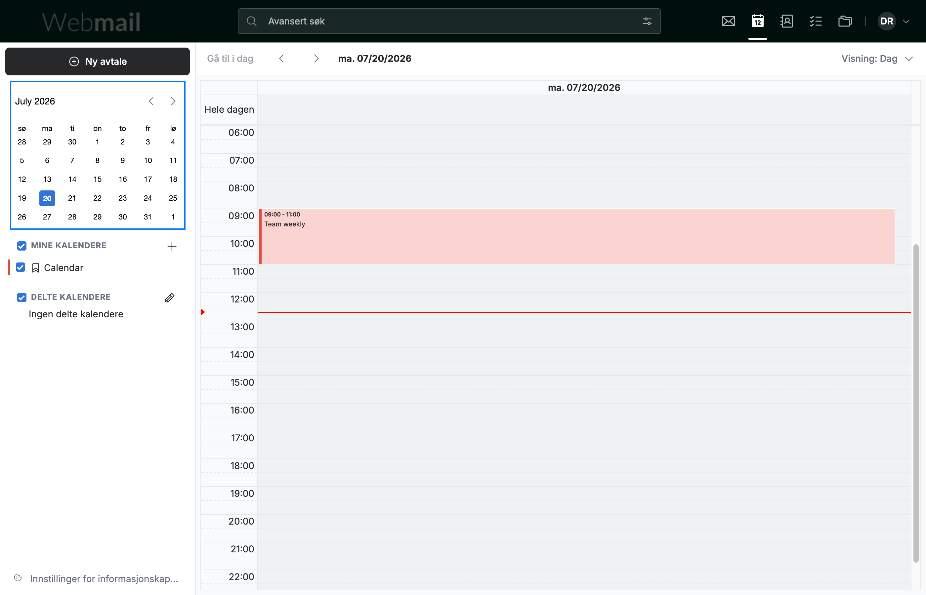Open the Team weekly appointment
The image size is (926, 595).
(577, 236)
